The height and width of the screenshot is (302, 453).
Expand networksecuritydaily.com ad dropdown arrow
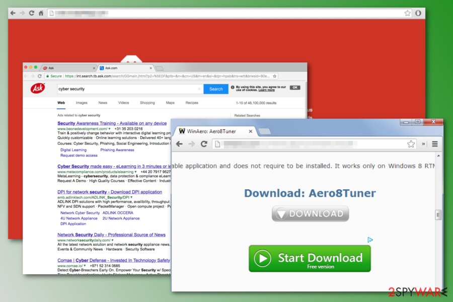pyautogui.click(x=112, y=240)
